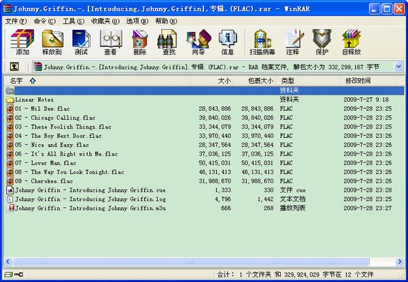
Task: Click RAR archive icon in address bar
Action: 37,67
